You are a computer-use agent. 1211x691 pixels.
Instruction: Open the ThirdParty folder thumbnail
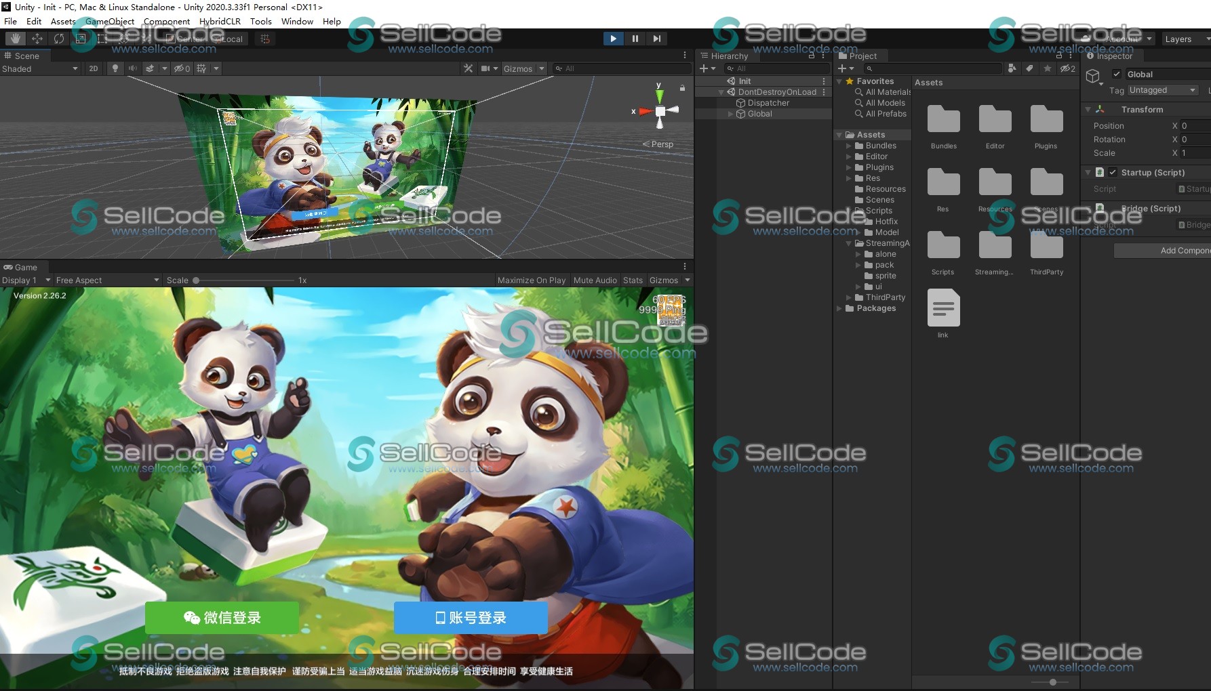(x=1046, y=248)
